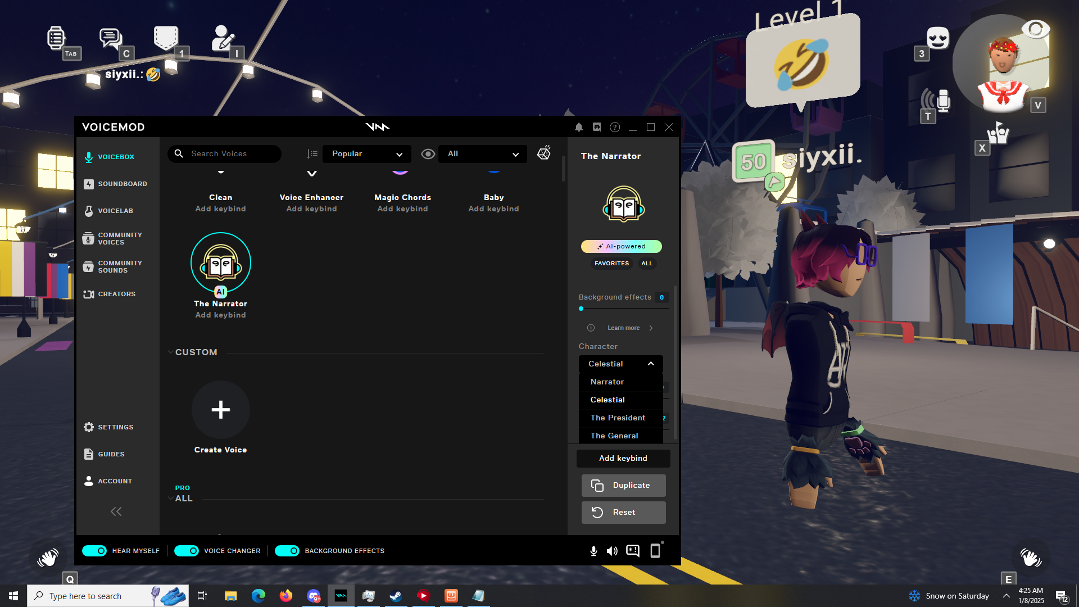Open the Popular sort dropdown
1079x607 pixels.
(x=366, y=154)
